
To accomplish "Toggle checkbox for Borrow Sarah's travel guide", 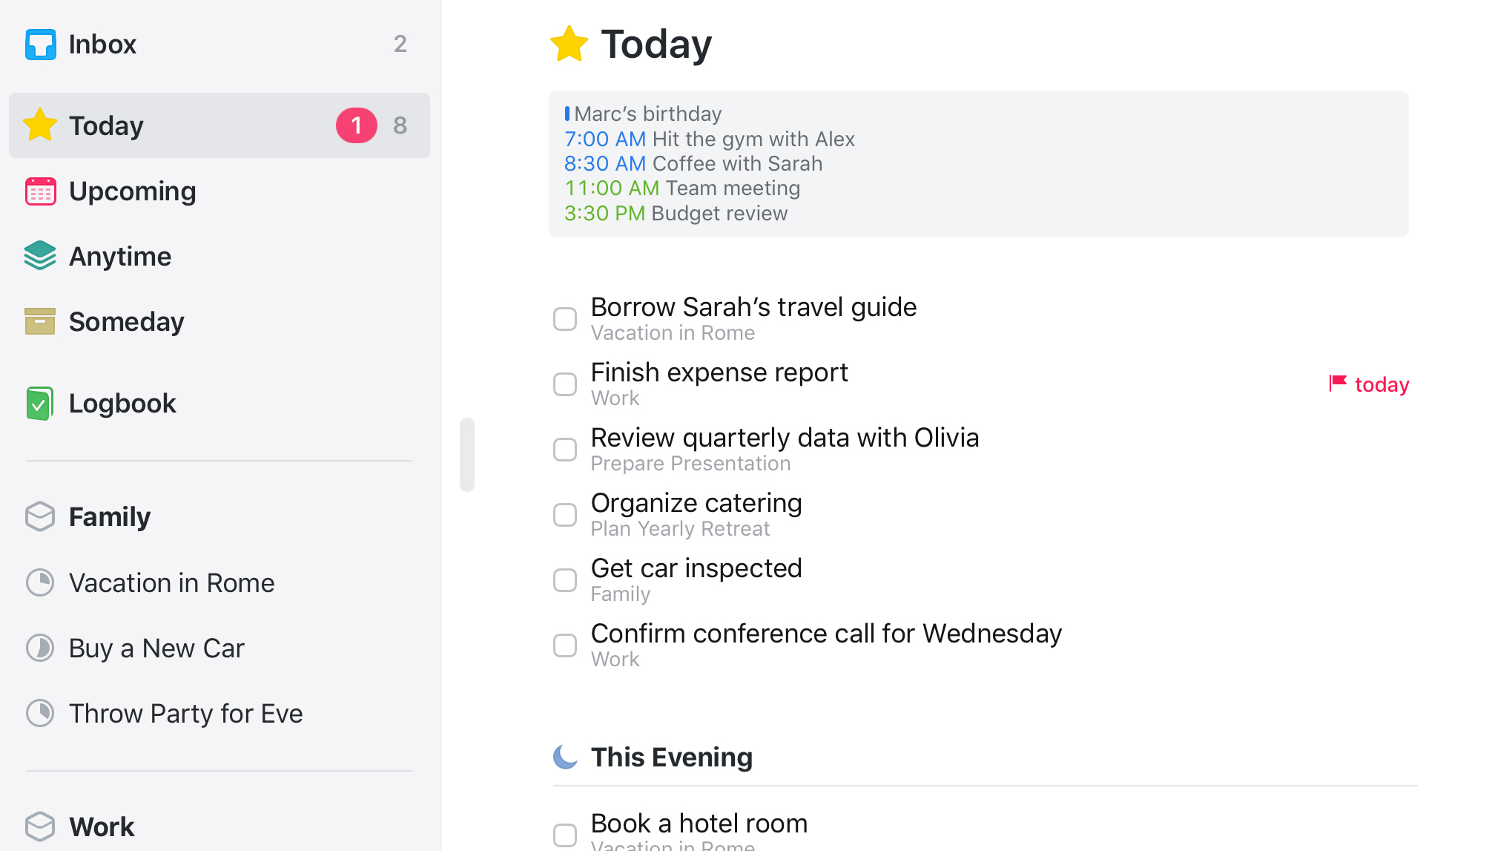I will click(565, 318).
